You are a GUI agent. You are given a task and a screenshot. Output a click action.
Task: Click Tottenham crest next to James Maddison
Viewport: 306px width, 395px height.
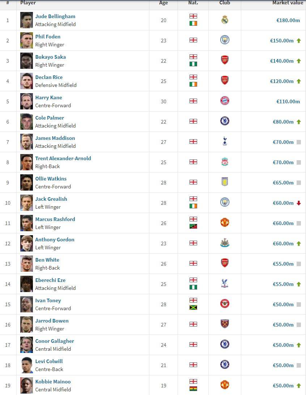click(x=225, y=142)
